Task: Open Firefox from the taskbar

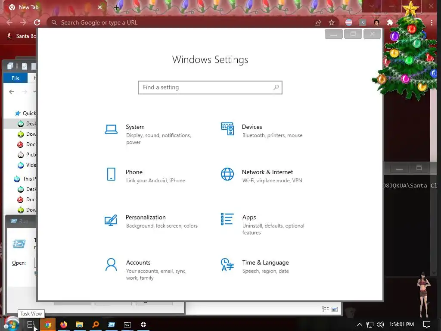Action: click(64, 325)
